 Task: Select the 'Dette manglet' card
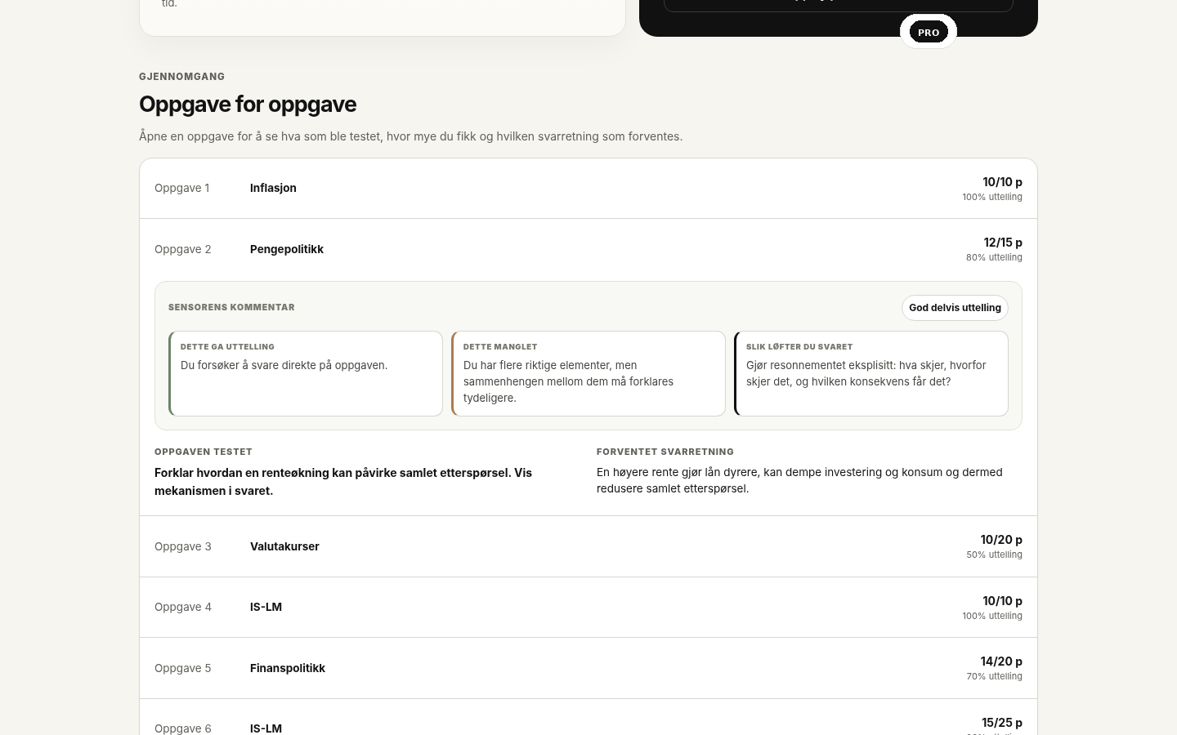(x=588, y=374)
